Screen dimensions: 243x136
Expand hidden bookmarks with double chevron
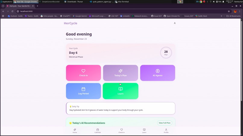pos(222,16)
